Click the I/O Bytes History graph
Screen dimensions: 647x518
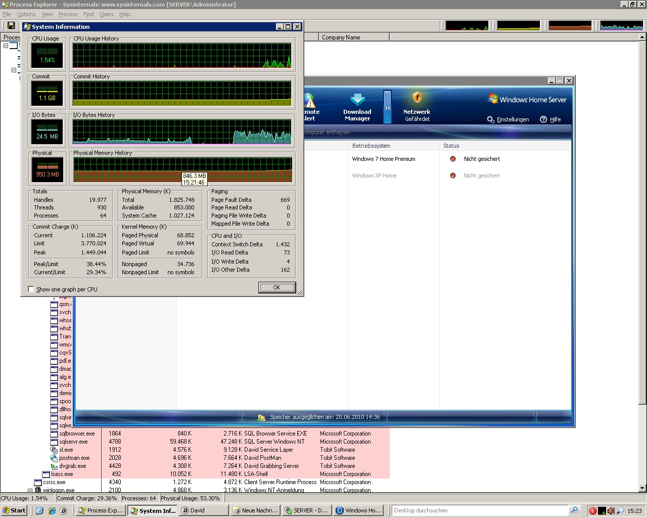[x=182, y=132]
